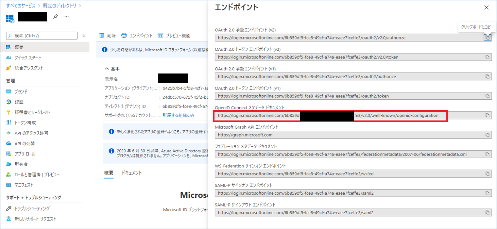
Task: Copy the OAuth 2.0 authorization endpoint (v2) URL
Action: click(x=487, y=37)
